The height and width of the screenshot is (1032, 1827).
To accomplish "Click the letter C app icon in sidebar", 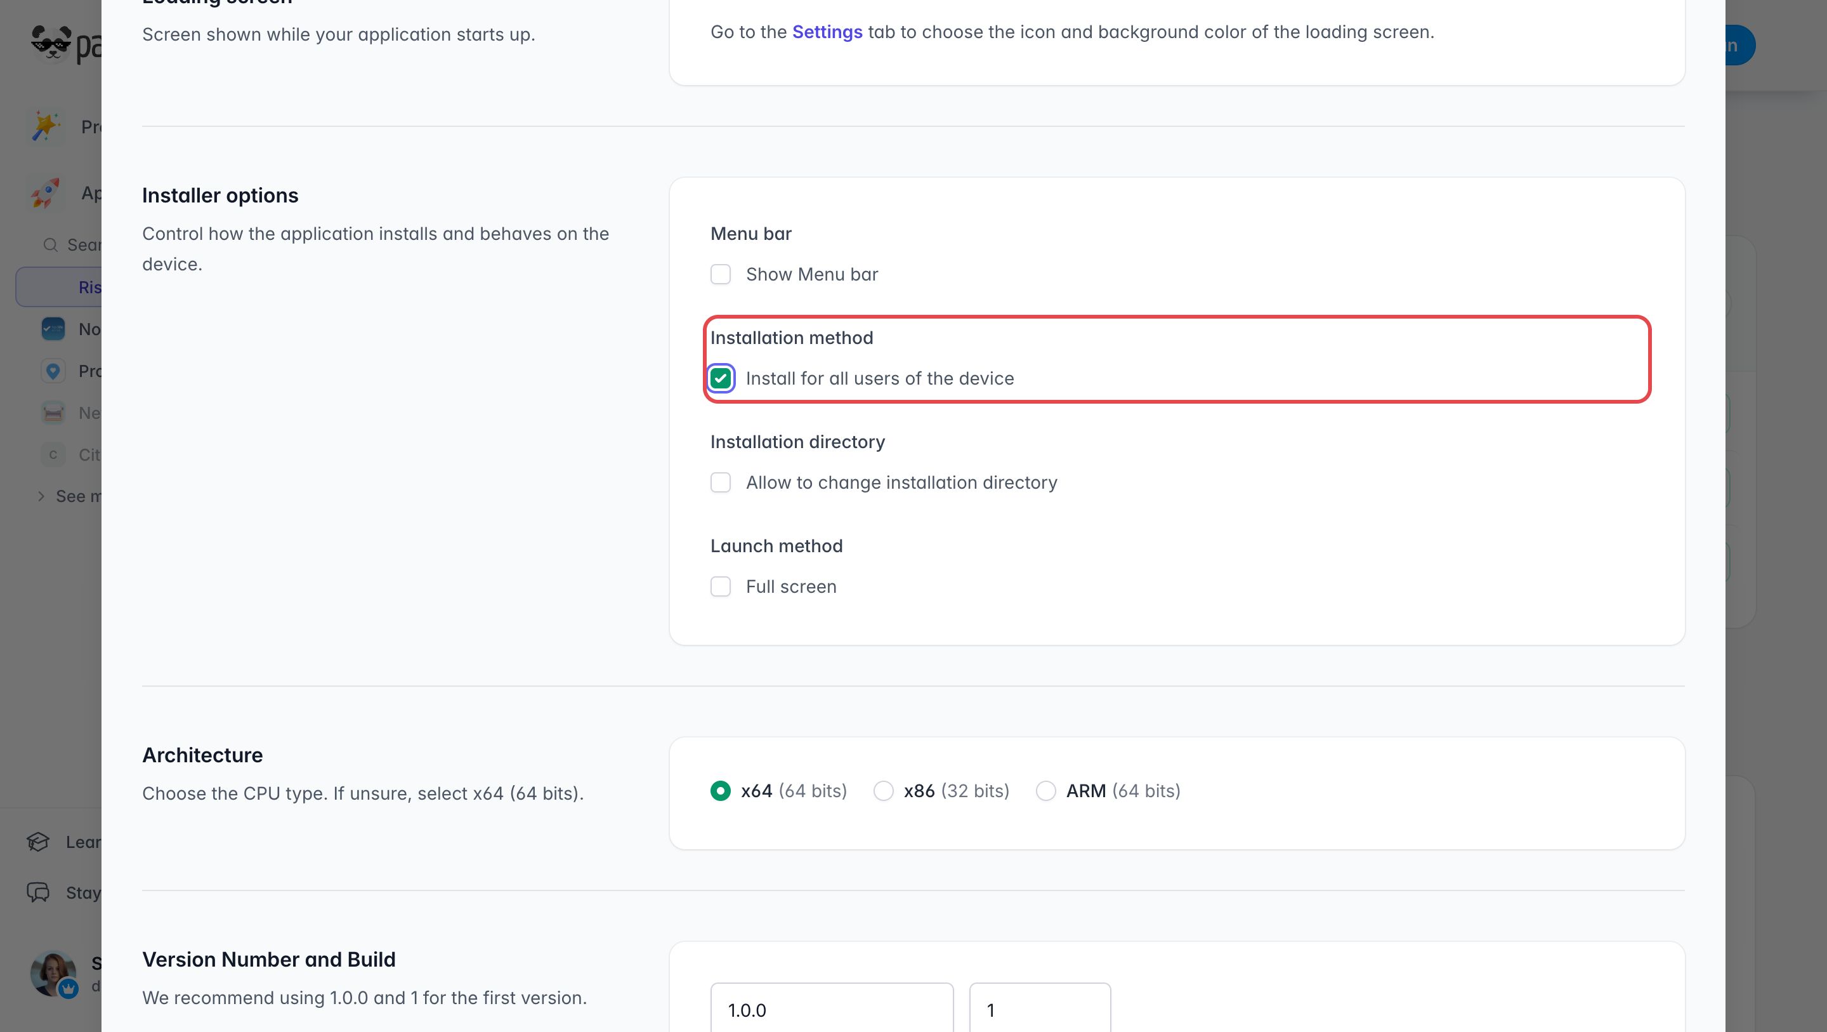I will pos(53,454).
